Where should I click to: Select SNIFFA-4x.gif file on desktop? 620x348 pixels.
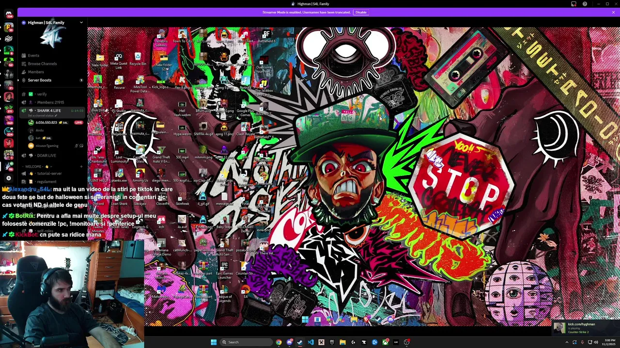pos(203,129)
